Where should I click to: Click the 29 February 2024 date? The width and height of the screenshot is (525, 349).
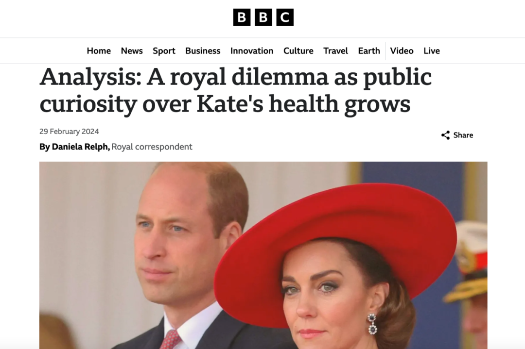69,132
